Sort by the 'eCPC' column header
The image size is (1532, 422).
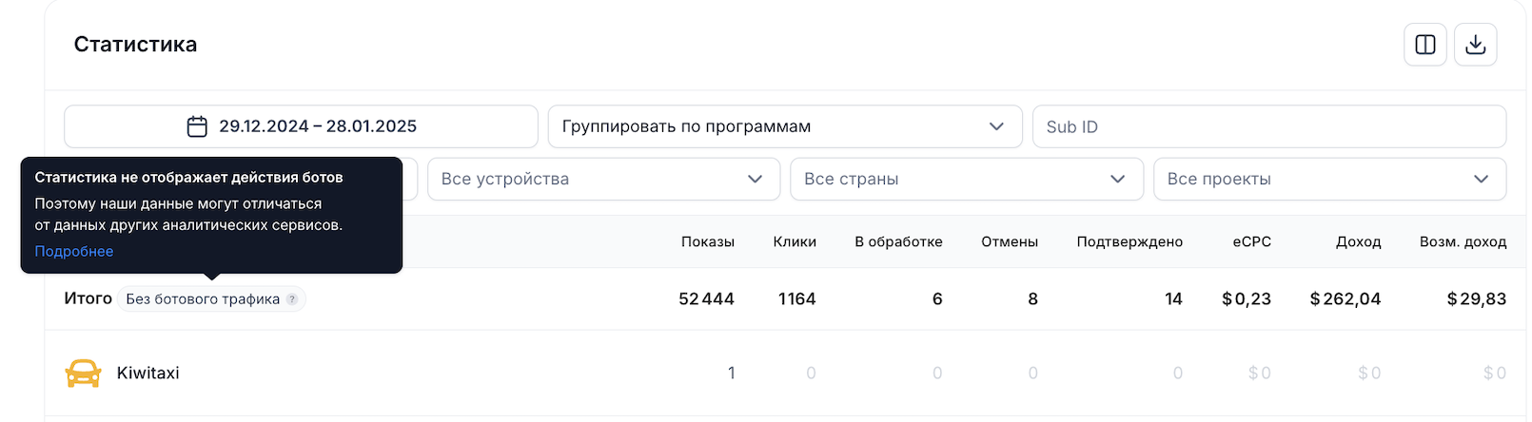[x=1251, y=241]
